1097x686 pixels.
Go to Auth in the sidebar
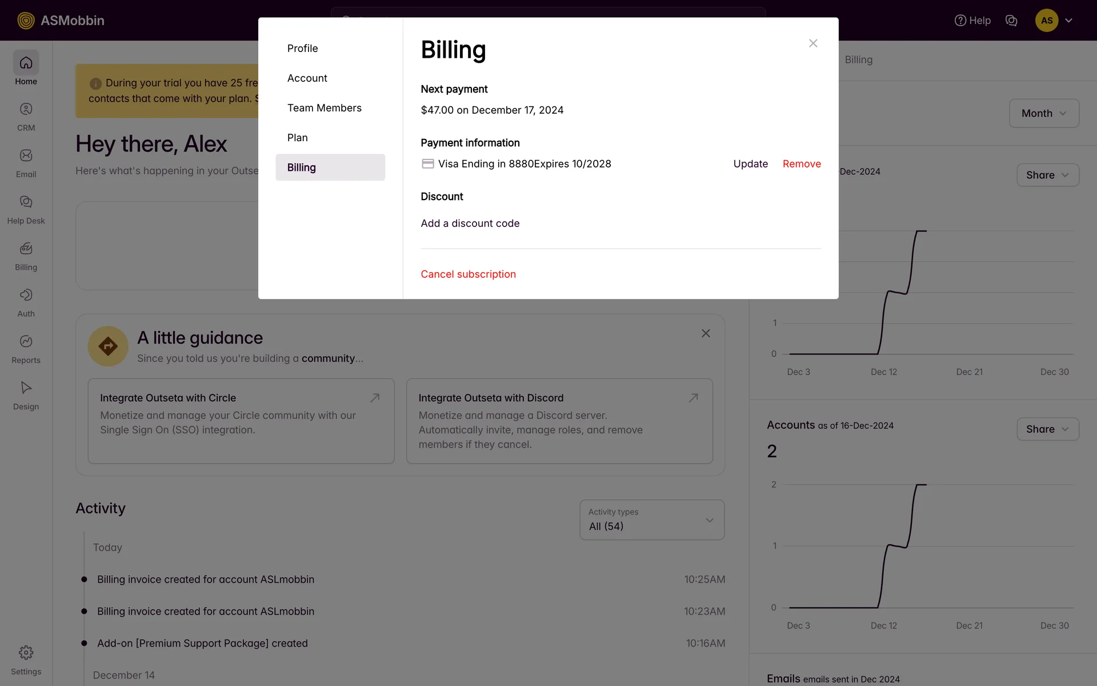click(x=26, y=302)
